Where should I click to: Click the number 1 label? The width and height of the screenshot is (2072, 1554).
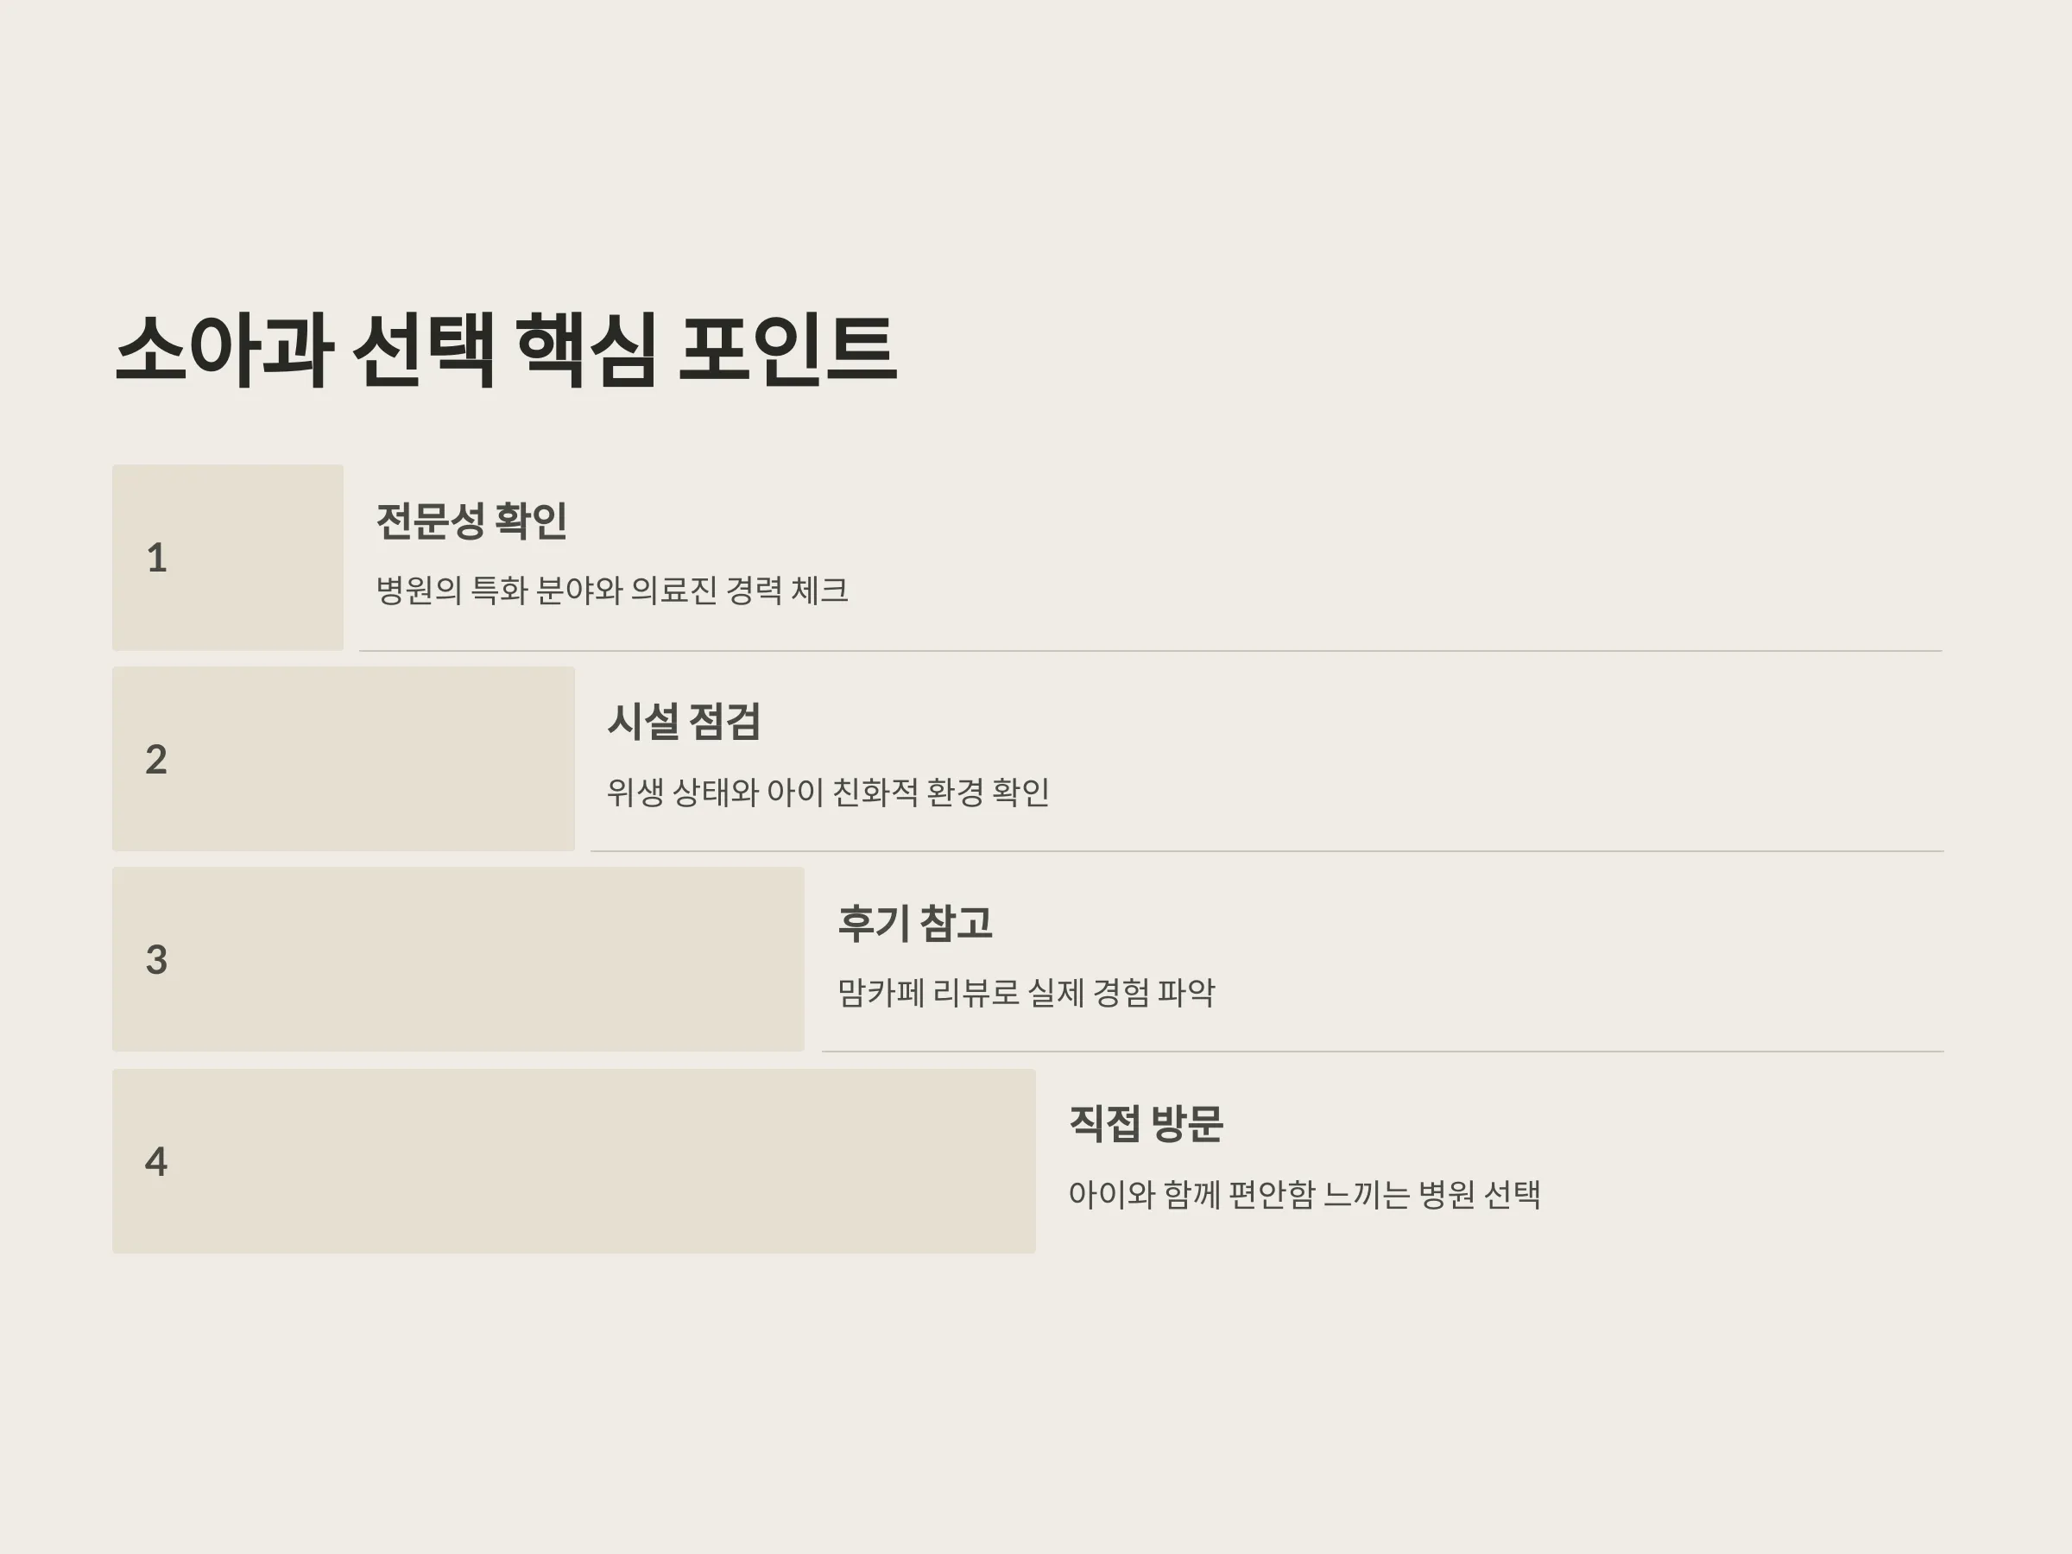156,559
